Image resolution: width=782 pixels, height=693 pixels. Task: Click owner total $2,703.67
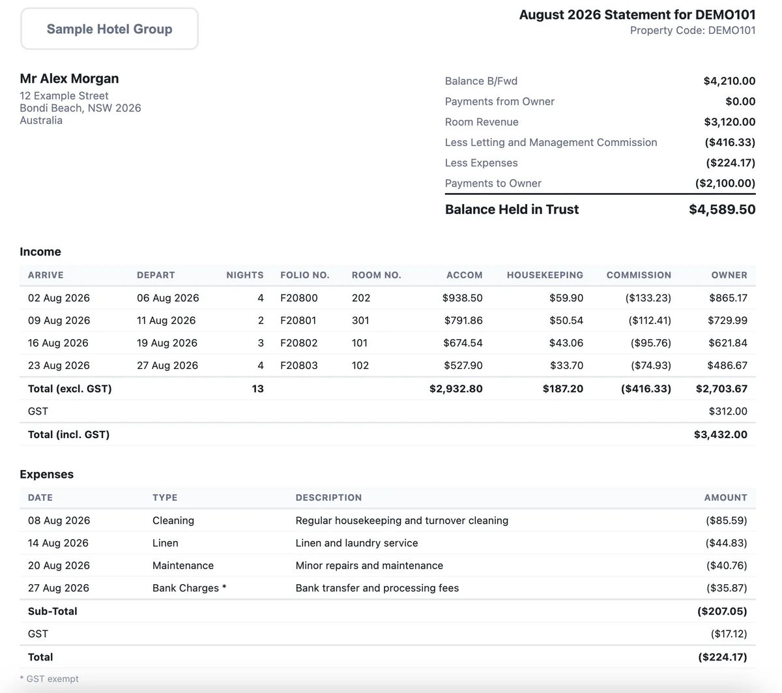point(721,389)
